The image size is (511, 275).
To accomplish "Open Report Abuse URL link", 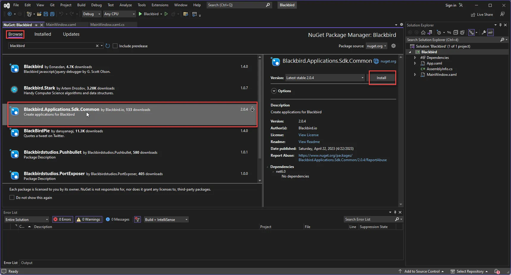I will tap(343, 158).
